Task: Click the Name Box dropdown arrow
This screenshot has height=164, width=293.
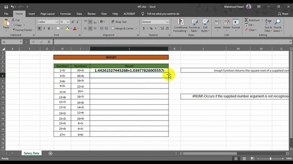Action: click(x=21, y=42)
